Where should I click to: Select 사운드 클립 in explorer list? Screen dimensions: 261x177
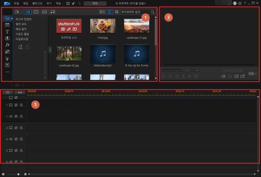click(22, 34)
